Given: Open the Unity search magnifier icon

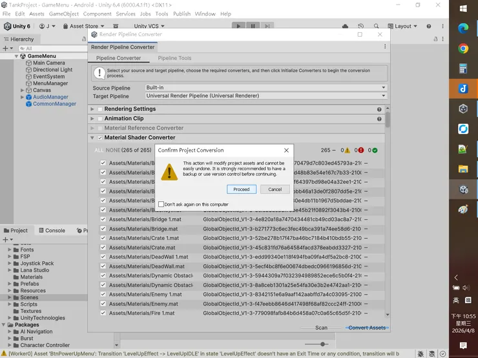Looking at the screenshot, I should click(x=376, y=26).
